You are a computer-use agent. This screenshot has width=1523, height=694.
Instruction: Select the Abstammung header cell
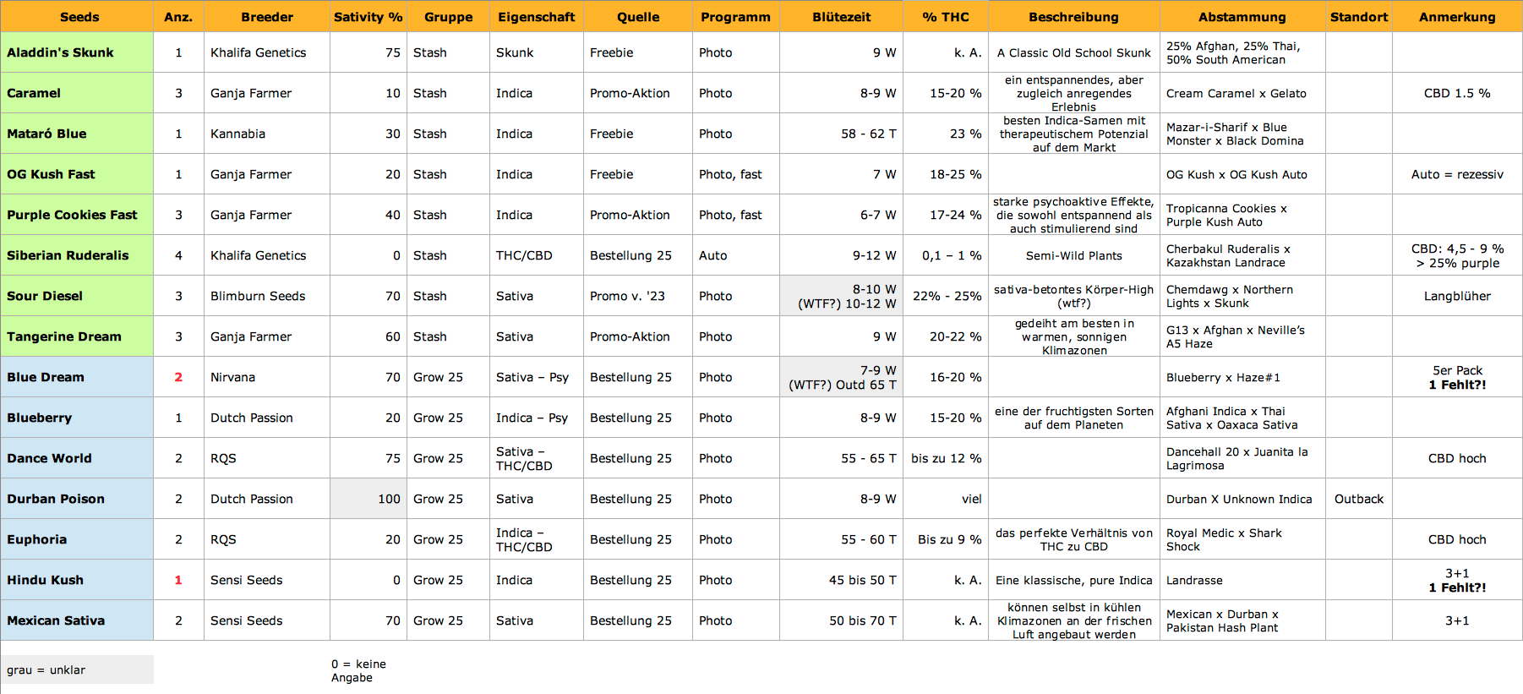point(1242,17)
